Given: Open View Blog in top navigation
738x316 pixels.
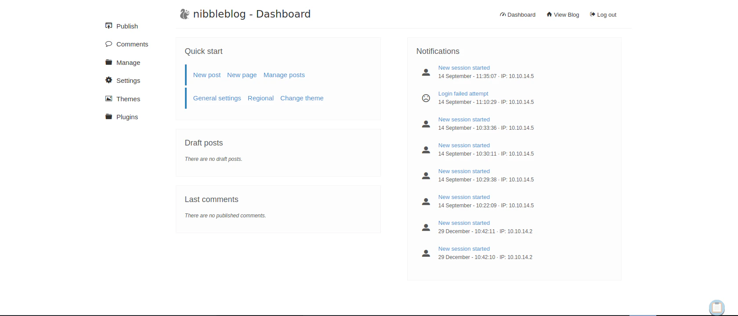Looking at the screenshot, I should (566, 15).
